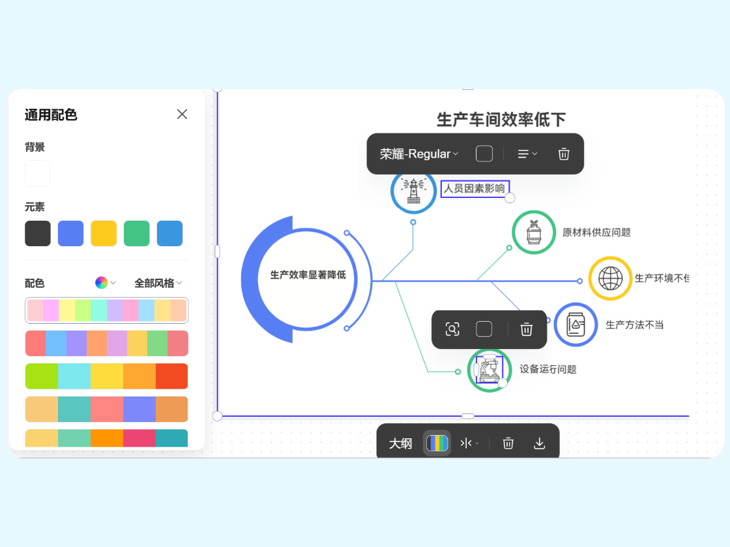Toggle the rainbow color wheel beside 配色
Image resolution: width=730 pixels, height=547 pixels.
101,283
